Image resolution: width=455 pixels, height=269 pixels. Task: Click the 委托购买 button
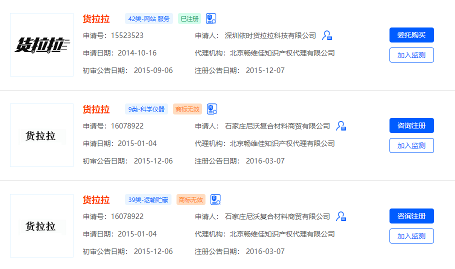coord(411,35)
